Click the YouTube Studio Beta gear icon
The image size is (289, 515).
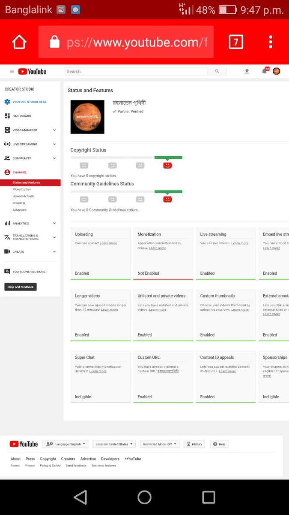click(x=7, y=102)
